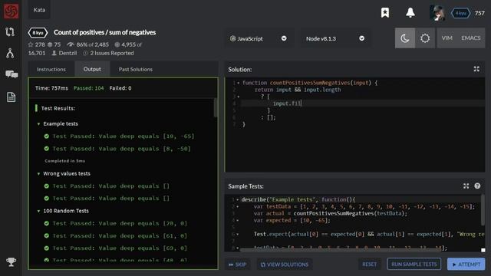
Task: Click View Solutions button
Action: 285,264
